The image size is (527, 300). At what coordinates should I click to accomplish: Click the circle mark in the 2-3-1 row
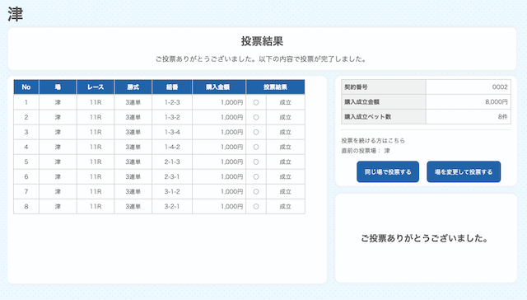tap(256, 176)
